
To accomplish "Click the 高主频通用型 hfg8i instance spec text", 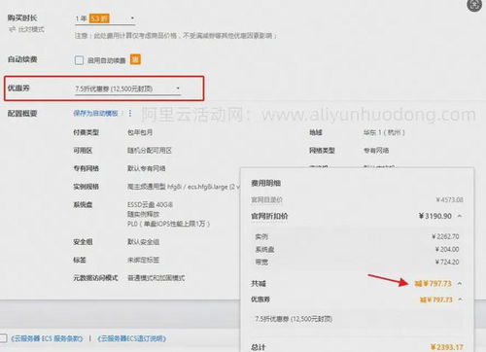I will click(183, 187).
